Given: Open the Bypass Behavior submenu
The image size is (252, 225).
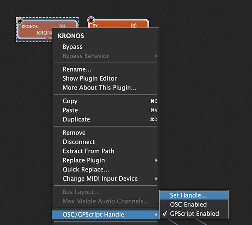Looking at the screenshot, I should click(105, 56).
